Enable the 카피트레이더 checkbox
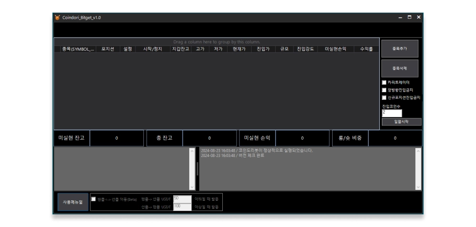Screen dimensions: 476x227 (384, 82)
